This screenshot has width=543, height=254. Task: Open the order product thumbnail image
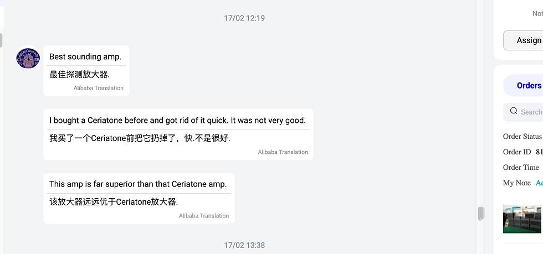click(522, 219)
